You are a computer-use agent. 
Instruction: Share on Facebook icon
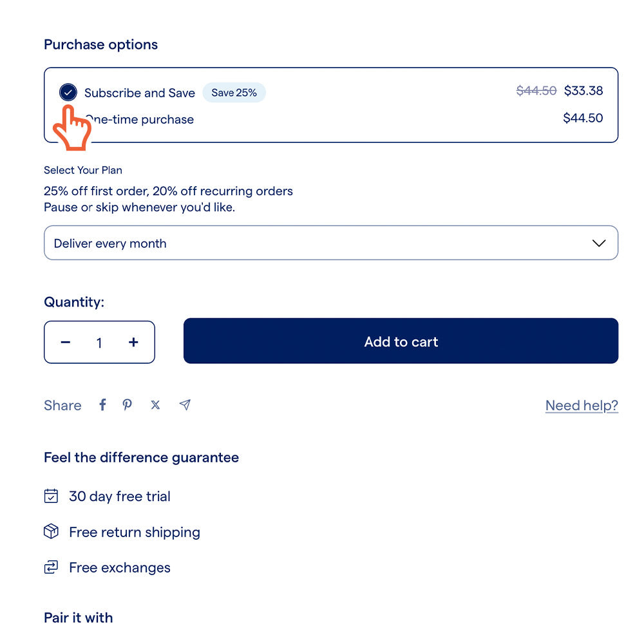coord(102,405)
